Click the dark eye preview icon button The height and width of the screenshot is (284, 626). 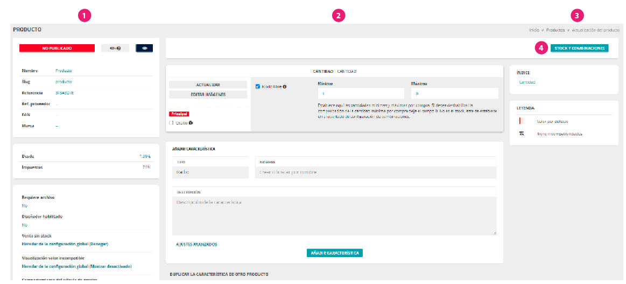coord(144,48)
